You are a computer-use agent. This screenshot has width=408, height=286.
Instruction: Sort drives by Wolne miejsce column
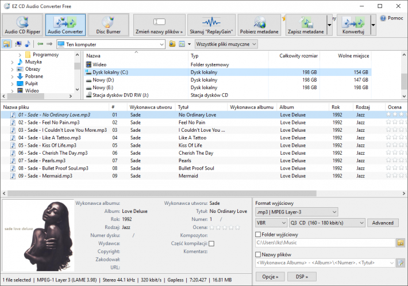tap(345, 56)
